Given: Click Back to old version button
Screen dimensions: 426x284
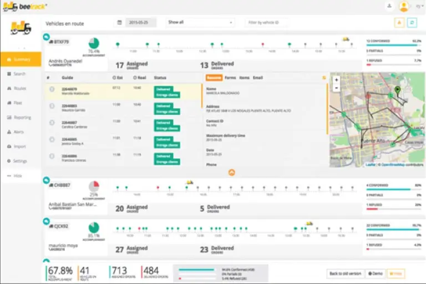Looking at the screenshot, I should [x=344, y=274].
